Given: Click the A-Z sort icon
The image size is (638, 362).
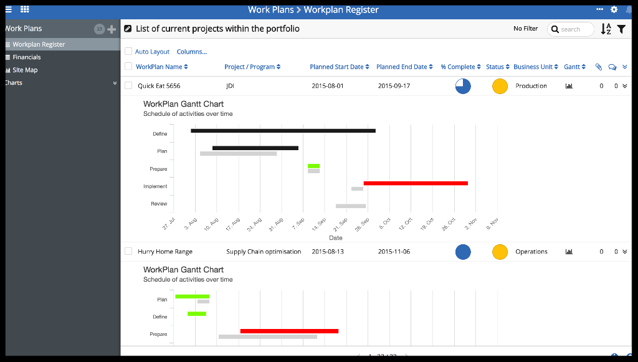Looking at the screenshot, I should 606,29.
